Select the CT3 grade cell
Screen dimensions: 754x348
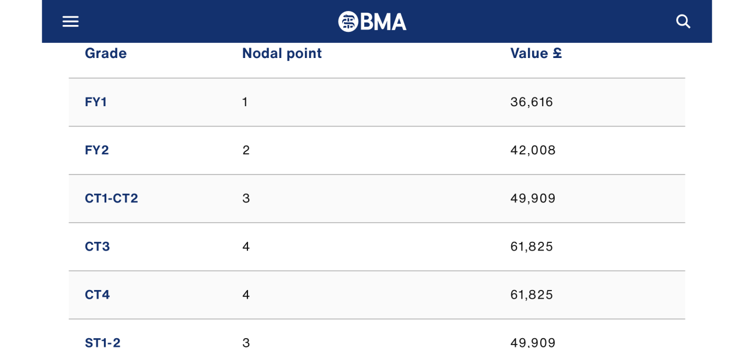pos(97,246)
